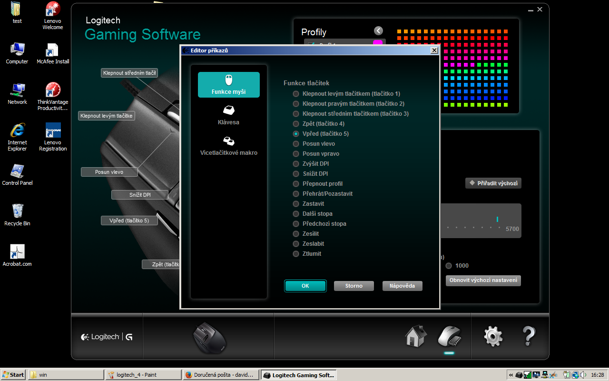Select the Zeslabit volume option
This screenshot has width=609, height=381.
point(309,244)
